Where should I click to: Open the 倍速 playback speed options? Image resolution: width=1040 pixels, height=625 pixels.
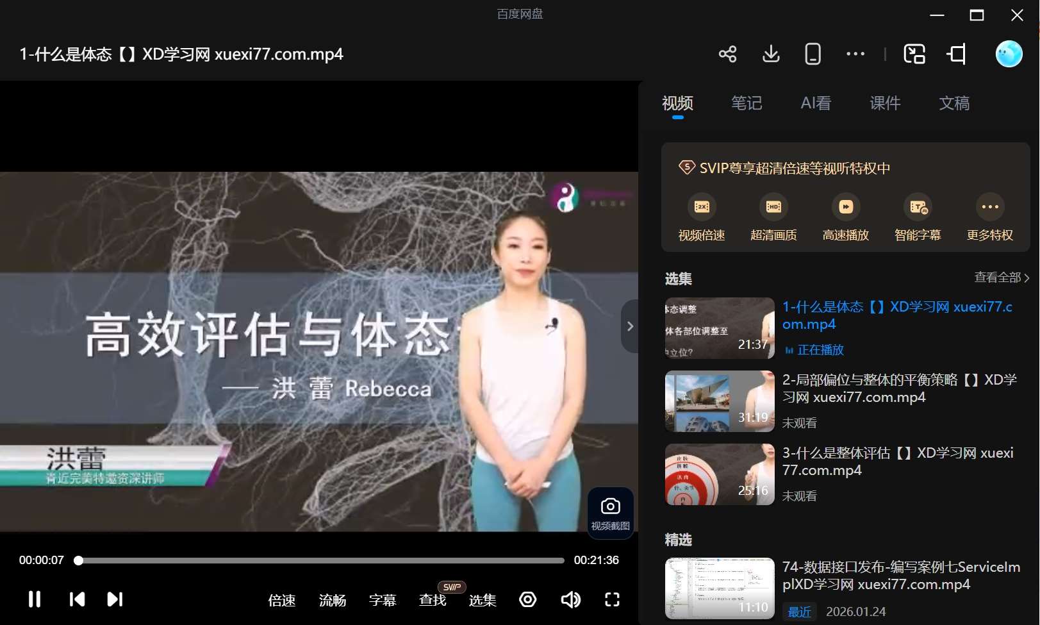[281, 600]
